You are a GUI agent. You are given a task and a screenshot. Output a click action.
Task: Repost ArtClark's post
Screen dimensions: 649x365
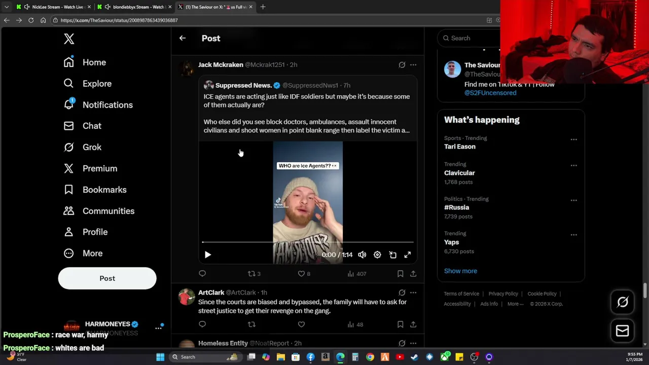(x=251, y=324)
